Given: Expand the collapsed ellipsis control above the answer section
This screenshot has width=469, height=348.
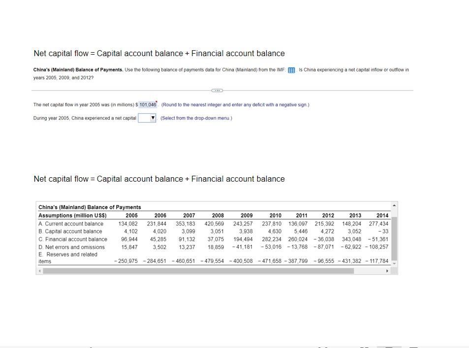Looking at the screenshot, I should point(216,90).
